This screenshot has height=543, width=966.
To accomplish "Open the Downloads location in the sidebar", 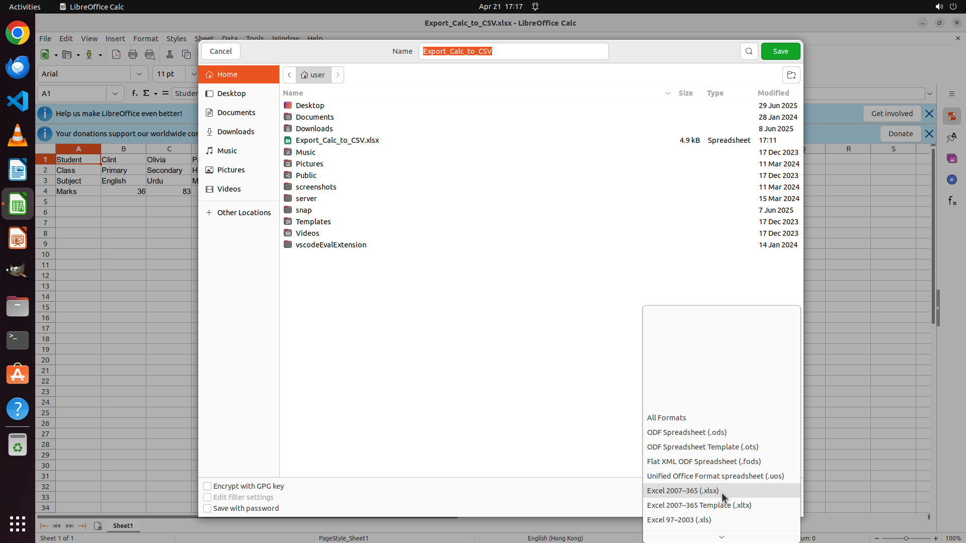I will [235, 132].
